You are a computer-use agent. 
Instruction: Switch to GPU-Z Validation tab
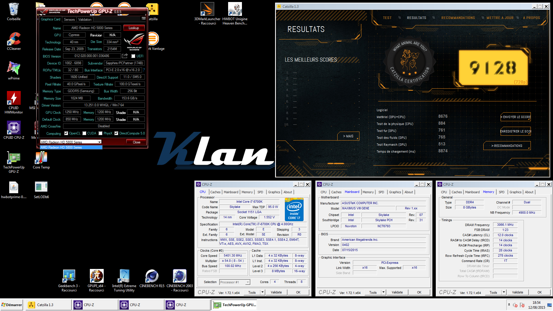[85, 20]
